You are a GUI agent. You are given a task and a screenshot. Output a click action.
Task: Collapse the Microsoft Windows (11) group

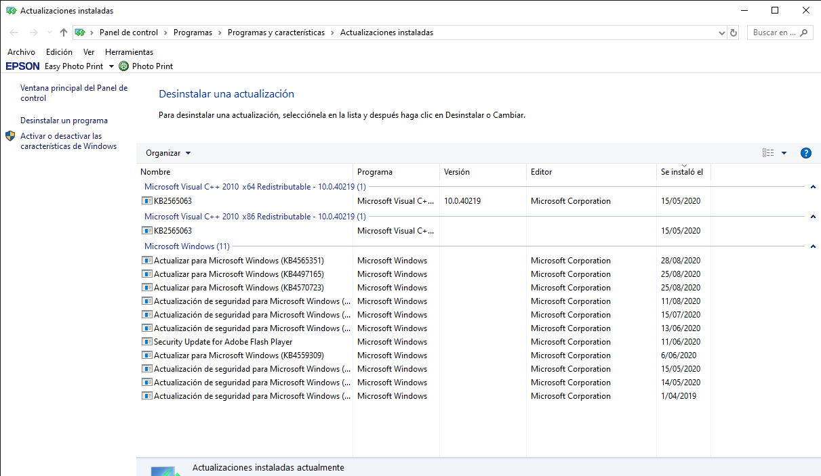813,246
